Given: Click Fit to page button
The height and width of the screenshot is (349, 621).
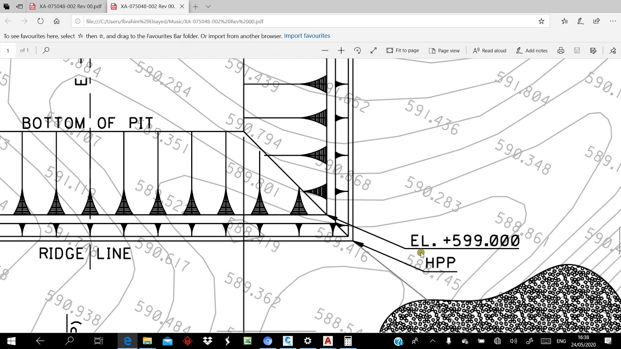Looking at the screenshot, I should [x=403, y=50].
